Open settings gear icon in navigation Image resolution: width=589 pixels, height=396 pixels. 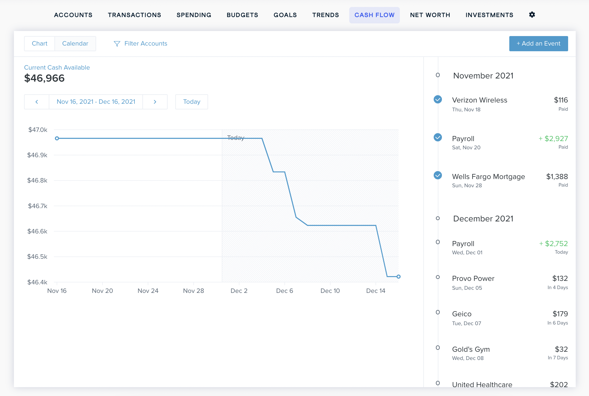532,15
